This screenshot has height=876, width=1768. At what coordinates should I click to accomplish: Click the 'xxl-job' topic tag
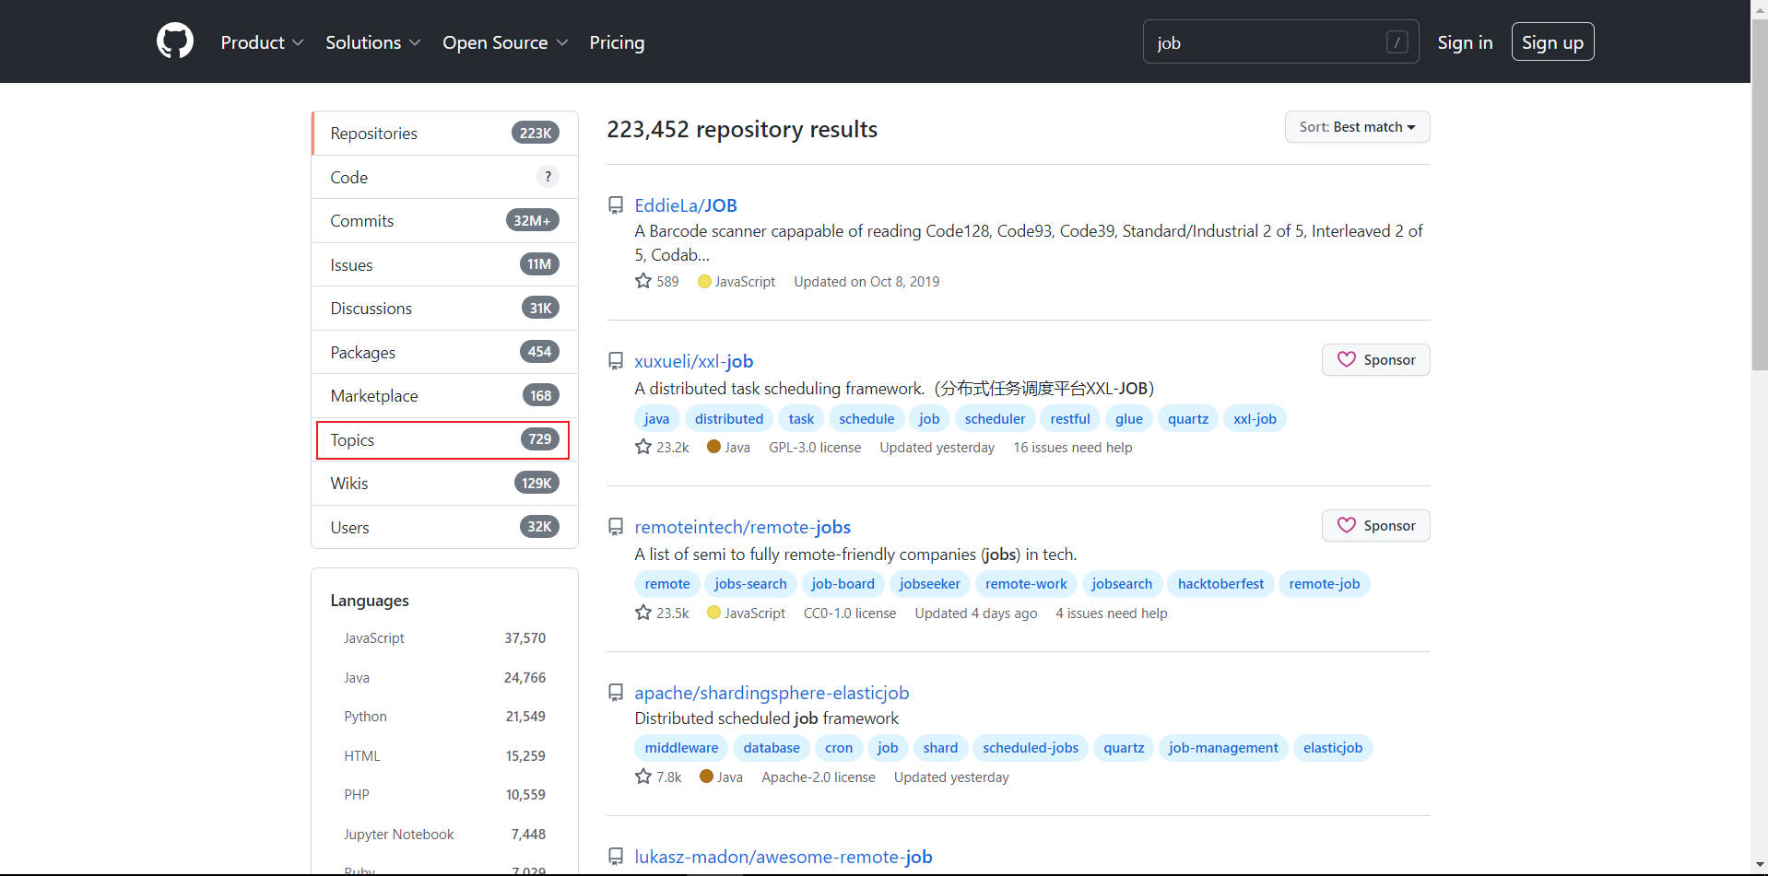(1255, 419)
